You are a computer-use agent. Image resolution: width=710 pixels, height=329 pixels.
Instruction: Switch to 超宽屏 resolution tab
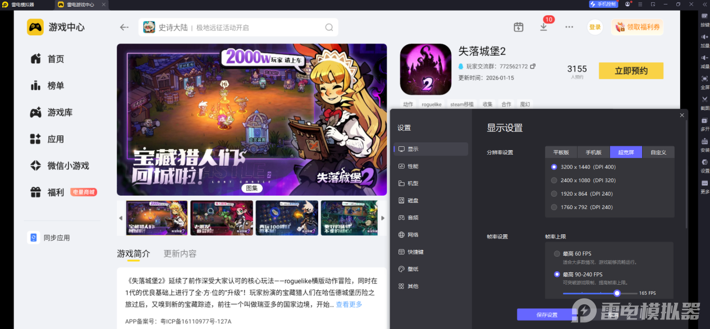[x=626, y=152]
